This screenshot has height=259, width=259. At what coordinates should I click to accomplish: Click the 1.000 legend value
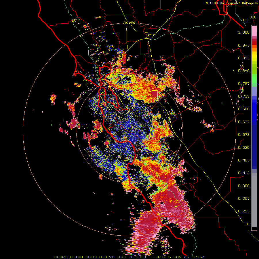click(x=244, y=32)
